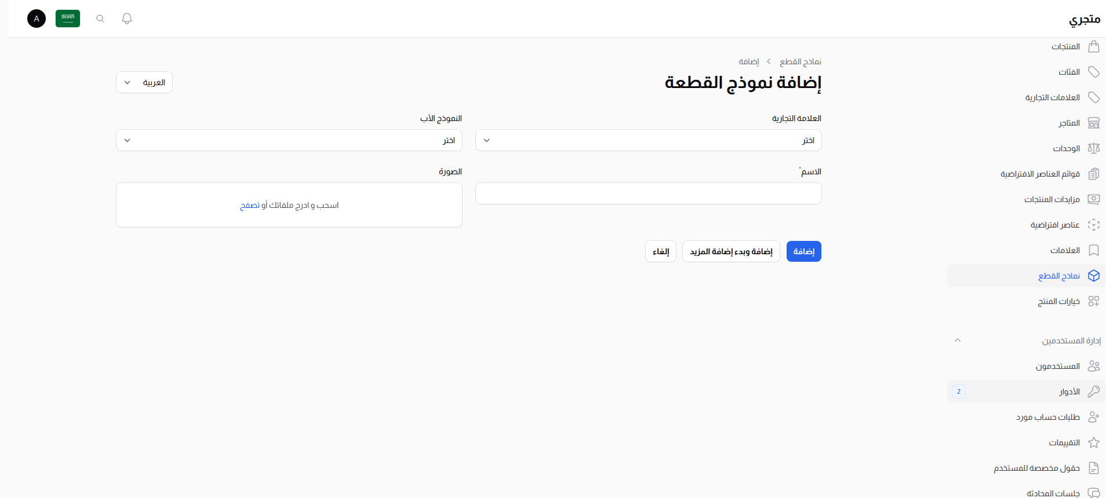Open العلامة التجارية select dropdown
Screen dimensions: 1106x498
tap(649, 140)
